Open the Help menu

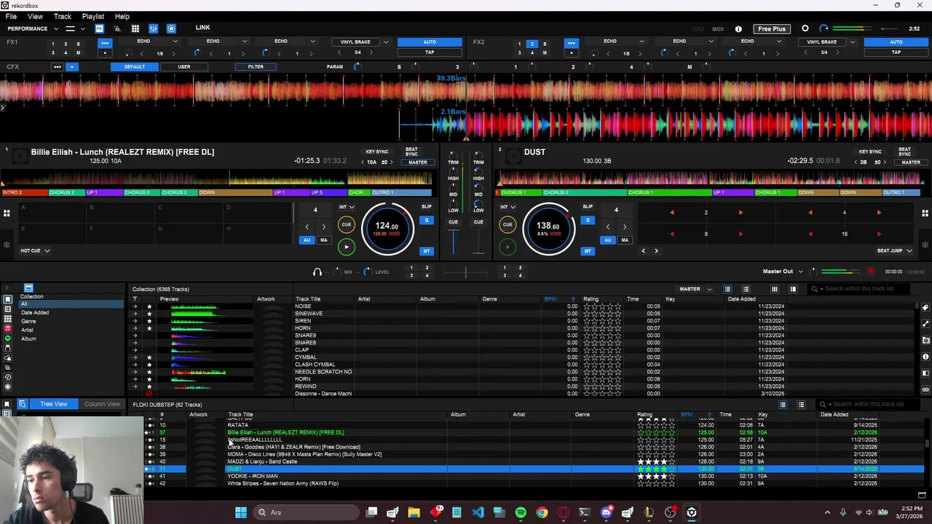tap(122, 16)
